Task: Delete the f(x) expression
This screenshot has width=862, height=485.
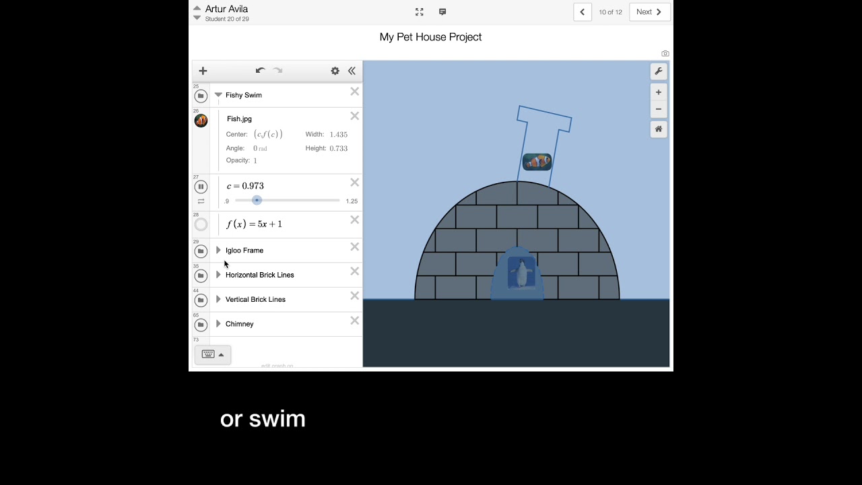Action: 355,220
